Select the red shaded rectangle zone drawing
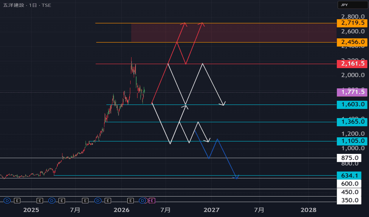Viewport: 369px width, 217px height. (x=234, y=33)
